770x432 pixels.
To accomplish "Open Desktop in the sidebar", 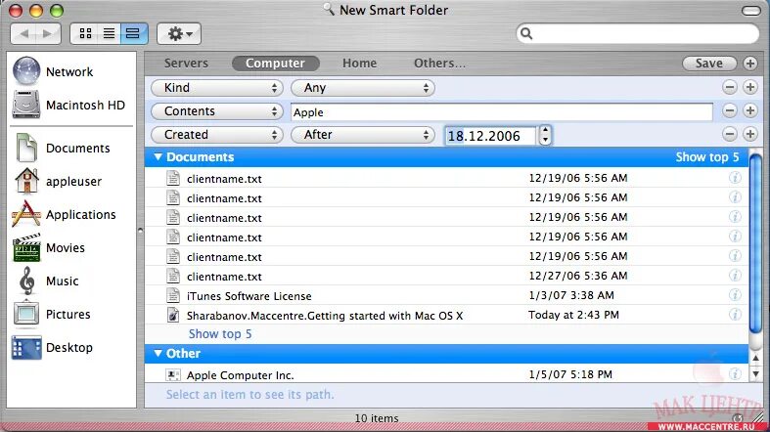I will (x=52, y=348).
